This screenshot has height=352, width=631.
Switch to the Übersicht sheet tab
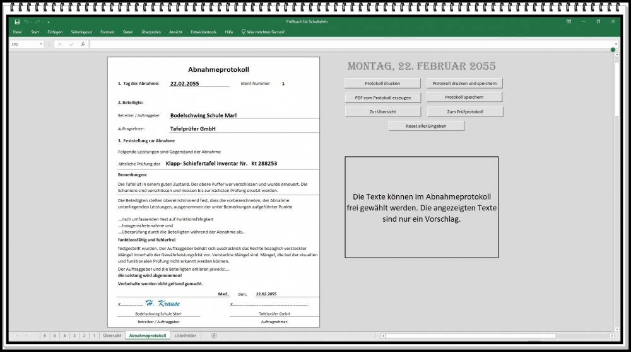click(112, 336)
